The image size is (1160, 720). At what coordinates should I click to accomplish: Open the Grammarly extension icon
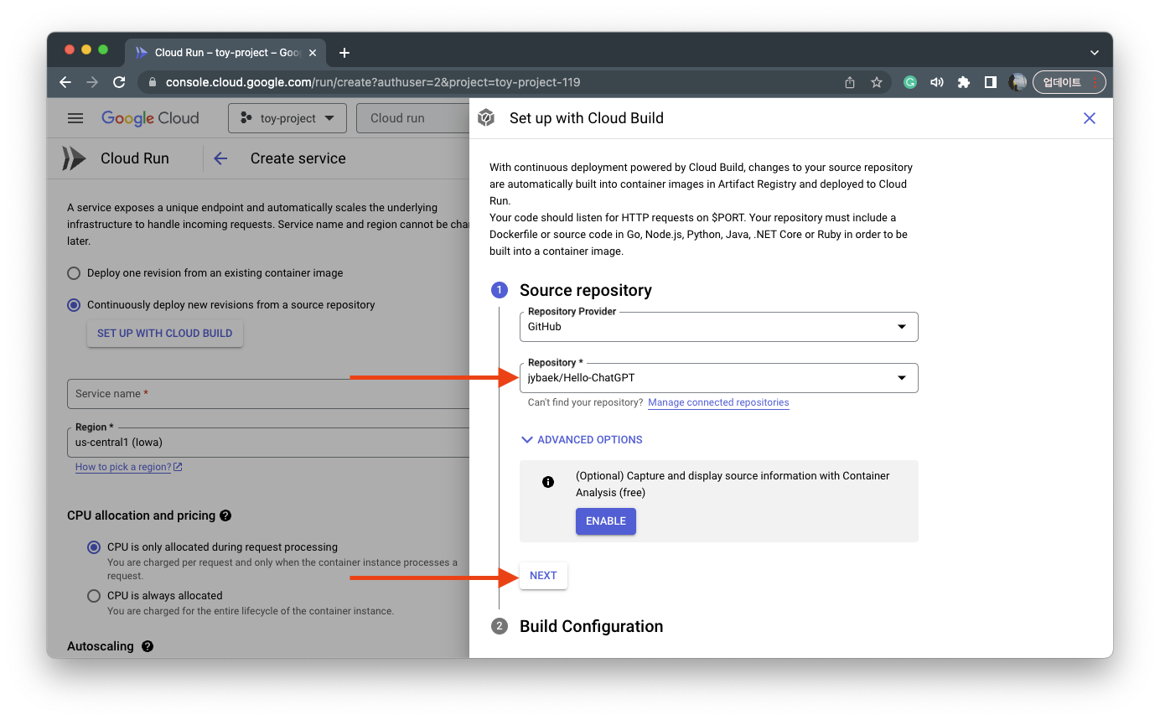[x=910, y=82]
